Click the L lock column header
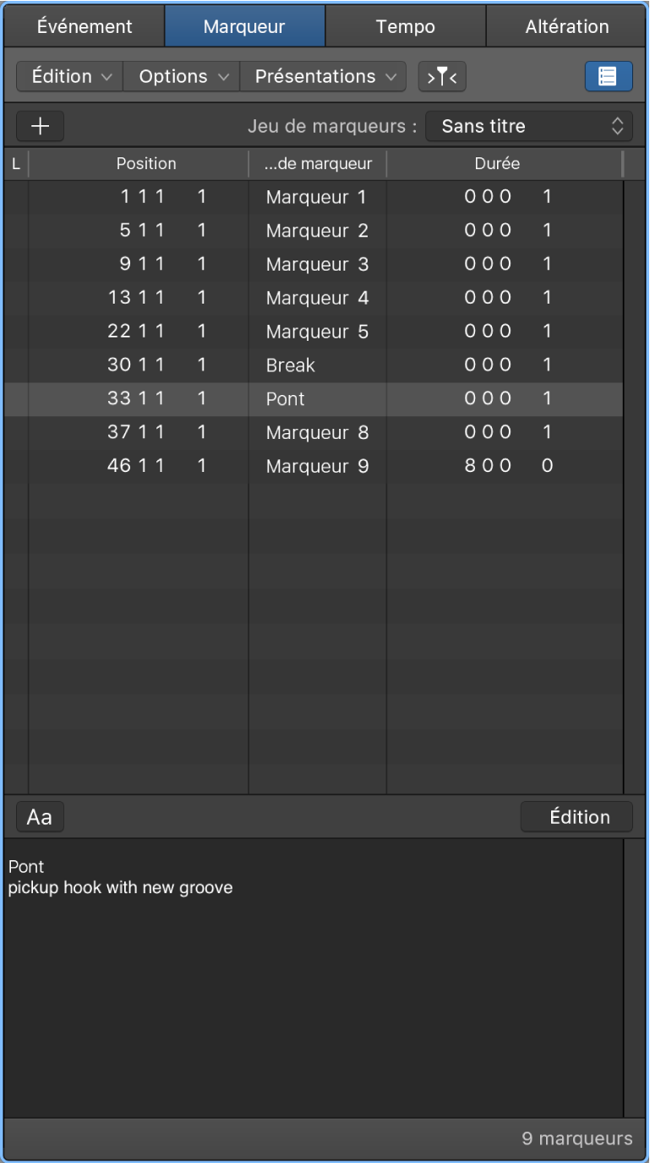The height and width of the screenshot is (1163, 650). click(x=16, y=164)
